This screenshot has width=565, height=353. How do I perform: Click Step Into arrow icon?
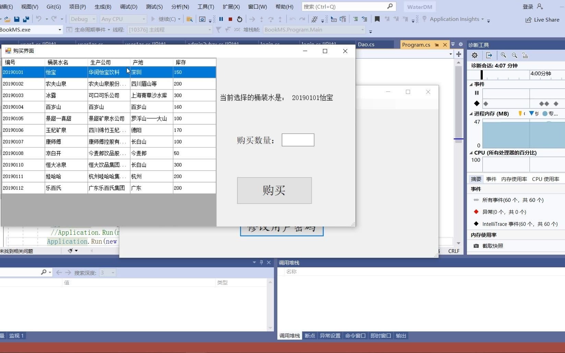coord(262,19)
